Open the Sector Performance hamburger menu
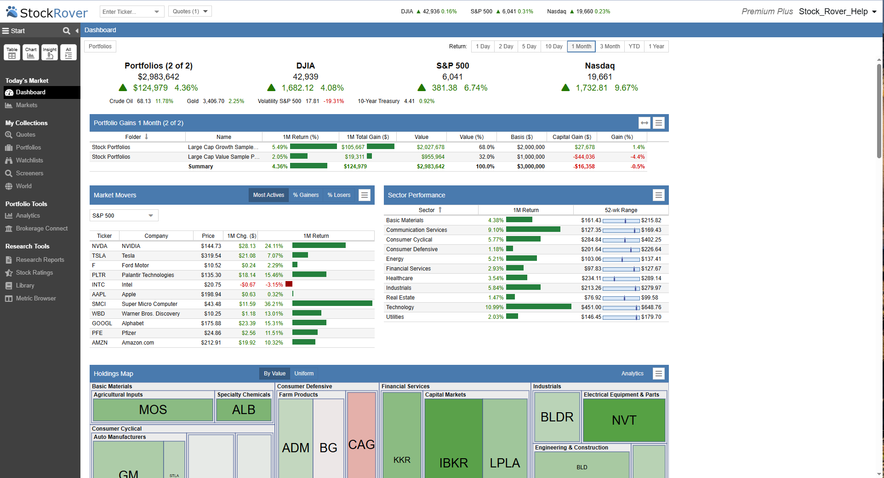 pyautogui.click(x=658, y=195)
